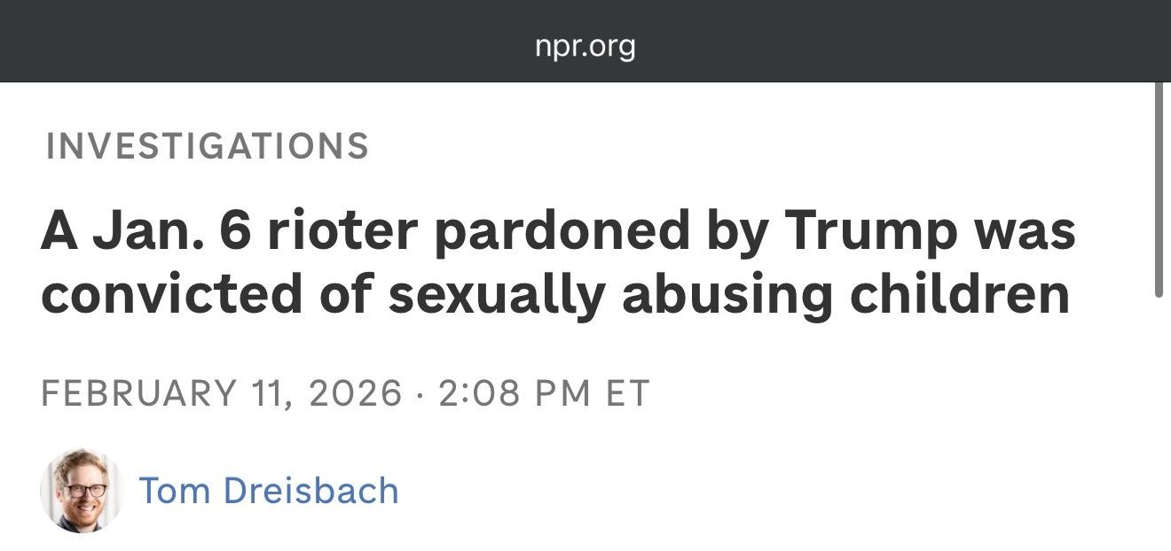This screenshot has height=551, width=1171.
Task: Tap the npr.org address text
Action: (x=585, y=46)
